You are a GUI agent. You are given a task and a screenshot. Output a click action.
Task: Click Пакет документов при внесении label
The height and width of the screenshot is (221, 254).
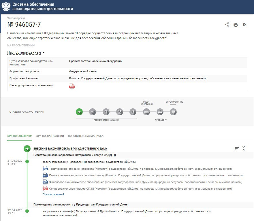[x=31, y=85]
